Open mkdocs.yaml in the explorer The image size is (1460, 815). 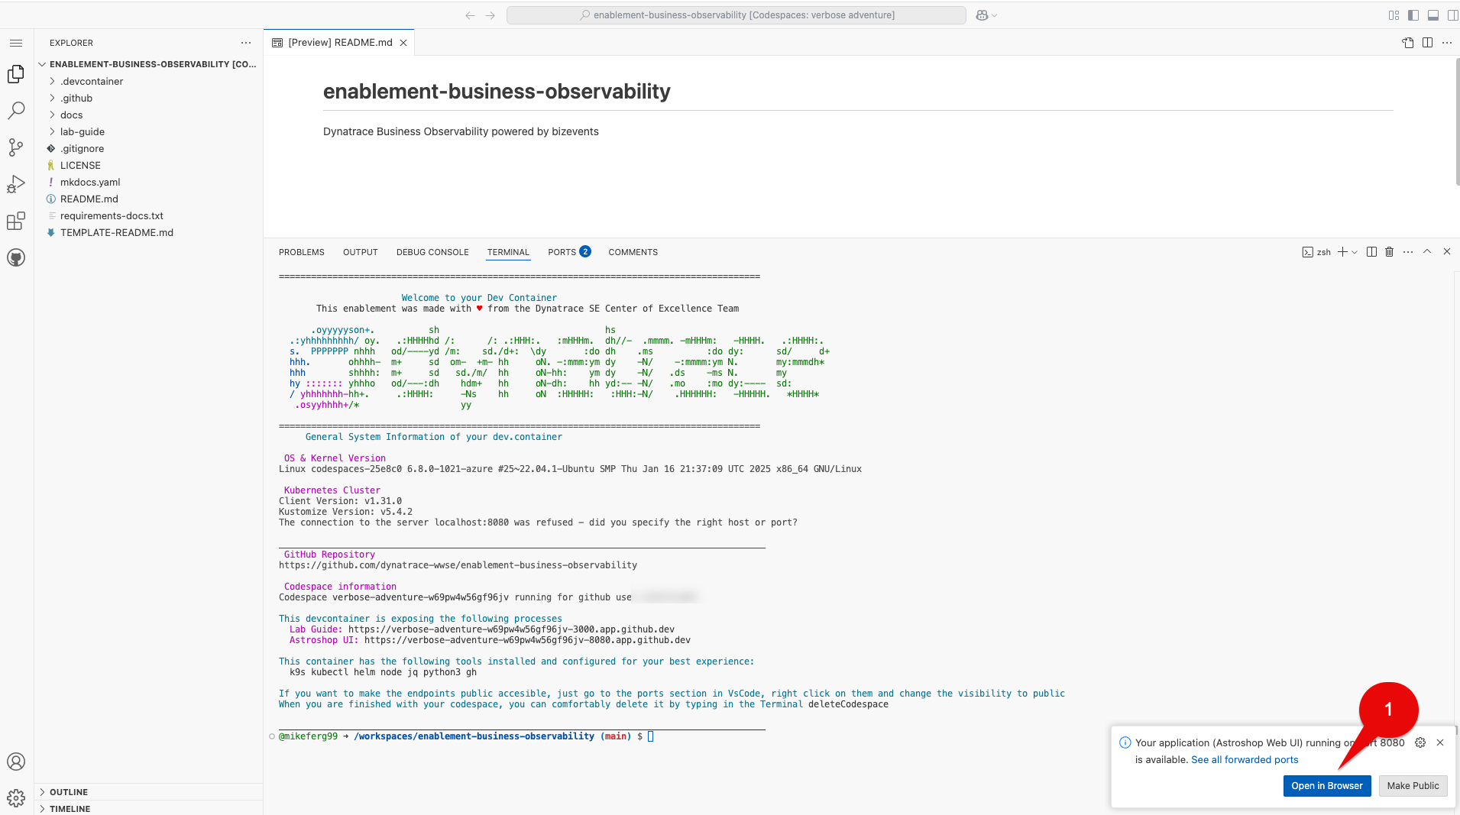[x=149, y=182]
